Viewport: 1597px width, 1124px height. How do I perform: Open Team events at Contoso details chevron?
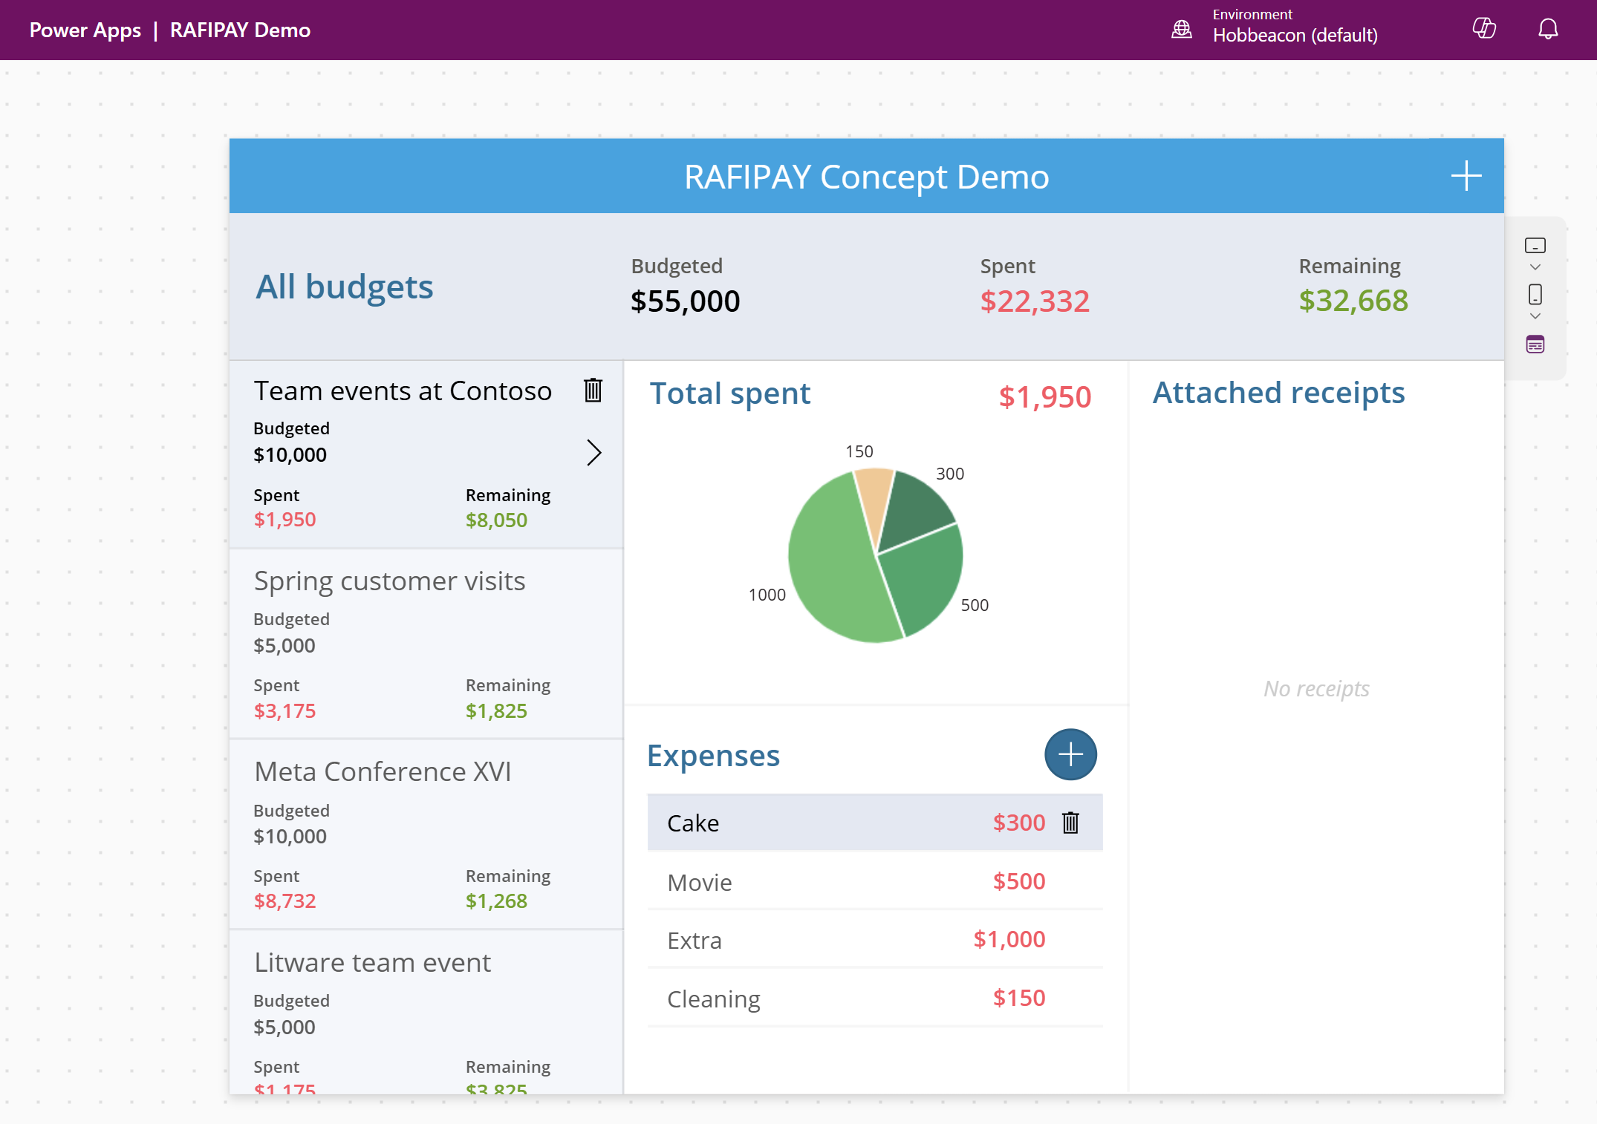coord(593,453)
